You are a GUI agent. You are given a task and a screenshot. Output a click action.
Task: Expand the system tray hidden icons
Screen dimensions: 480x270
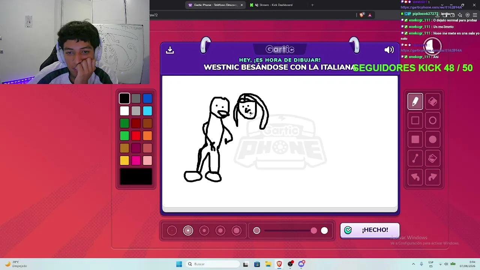[413, 264]
